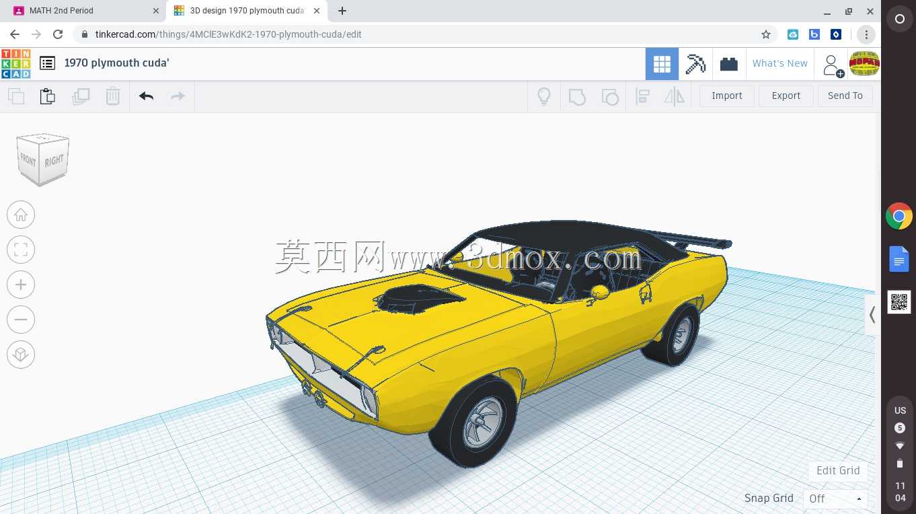The height and width of the screenshot is (514, 916).
Task: Open the Blocks pickaxe mode
Action: click(x=695, y=64)
